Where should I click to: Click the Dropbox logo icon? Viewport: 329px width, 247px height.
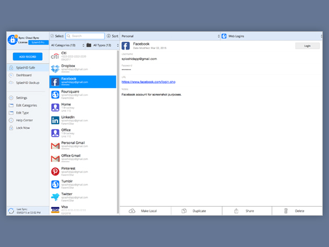55,69
